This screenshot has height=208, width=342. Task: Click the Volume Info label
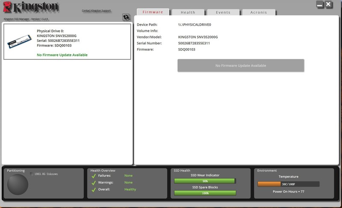(147, 31)
